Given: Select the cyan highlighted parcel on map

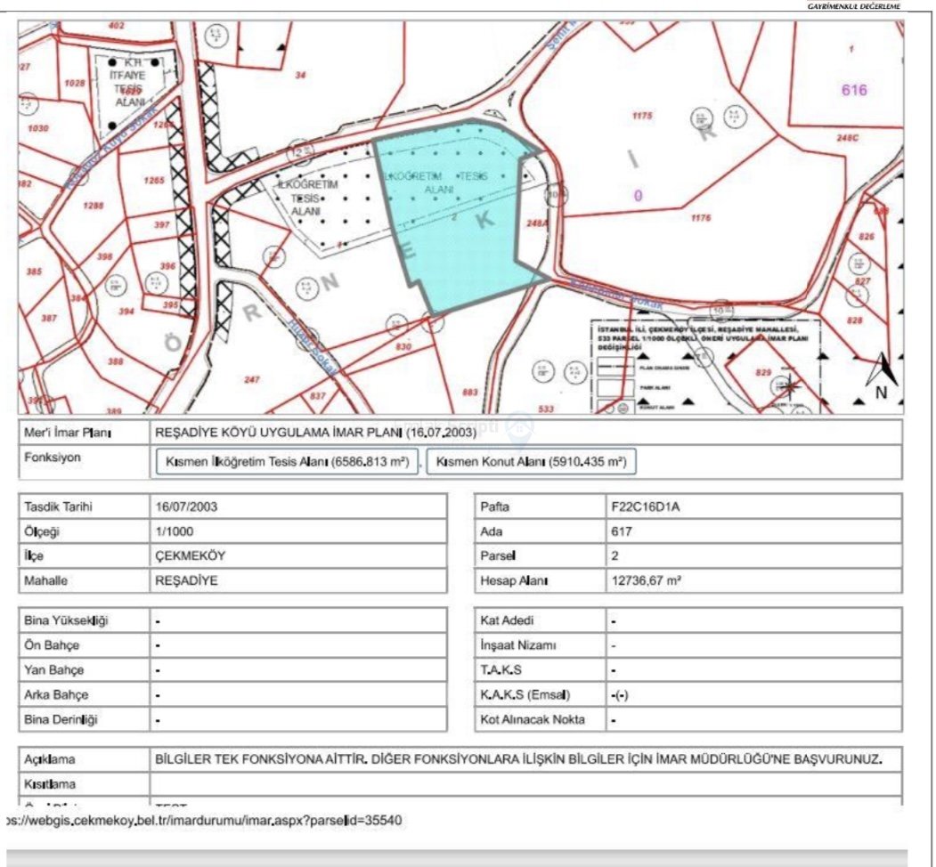Looking at the screenshot, I should (x=454, y=223).
